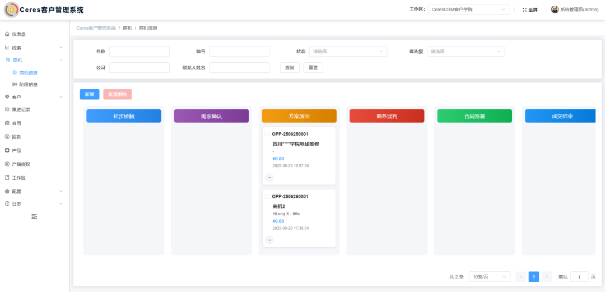
Task: Open more options on OPP-2506250001 card
Action: point(269,178)
